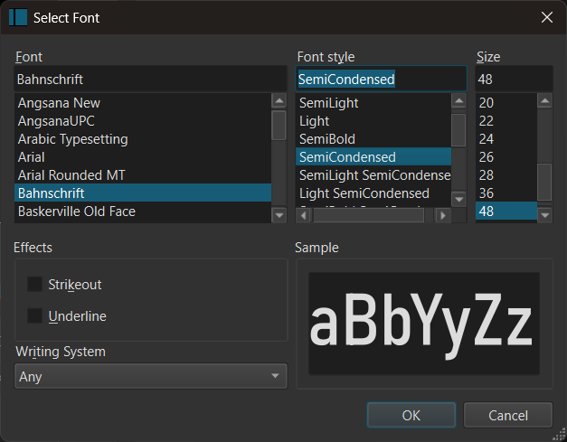Open the Writing System dropdown

point(150,376)
